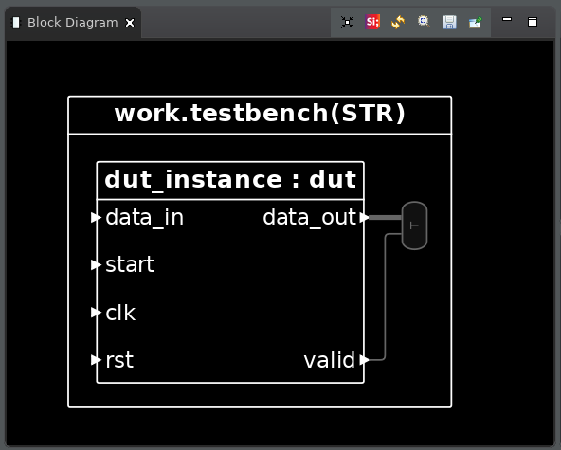
Task: Click the data_out output port
Action: pos(364,217)
